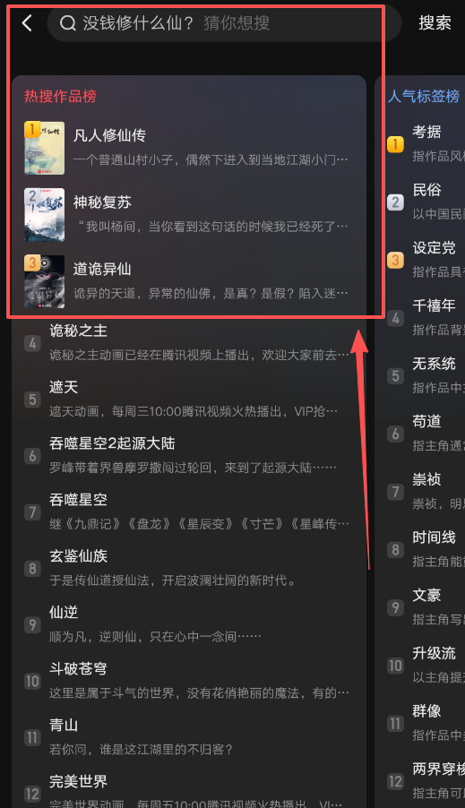Open the 凡人修仙传 book cover
465x808 pixels.
[x=44, y=148]
